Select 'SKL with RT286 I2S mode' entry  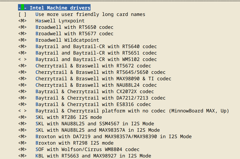click(69, 117)
